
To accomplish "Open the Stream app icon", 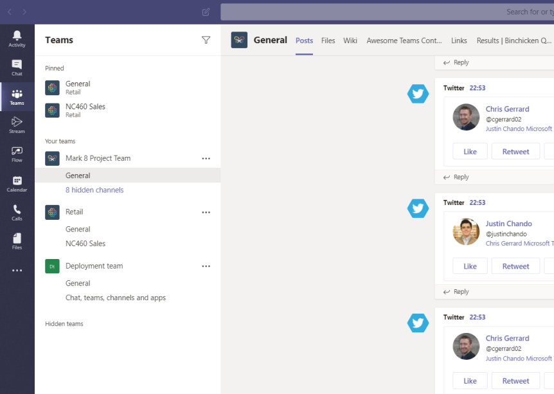I will [x=17, y=125].
